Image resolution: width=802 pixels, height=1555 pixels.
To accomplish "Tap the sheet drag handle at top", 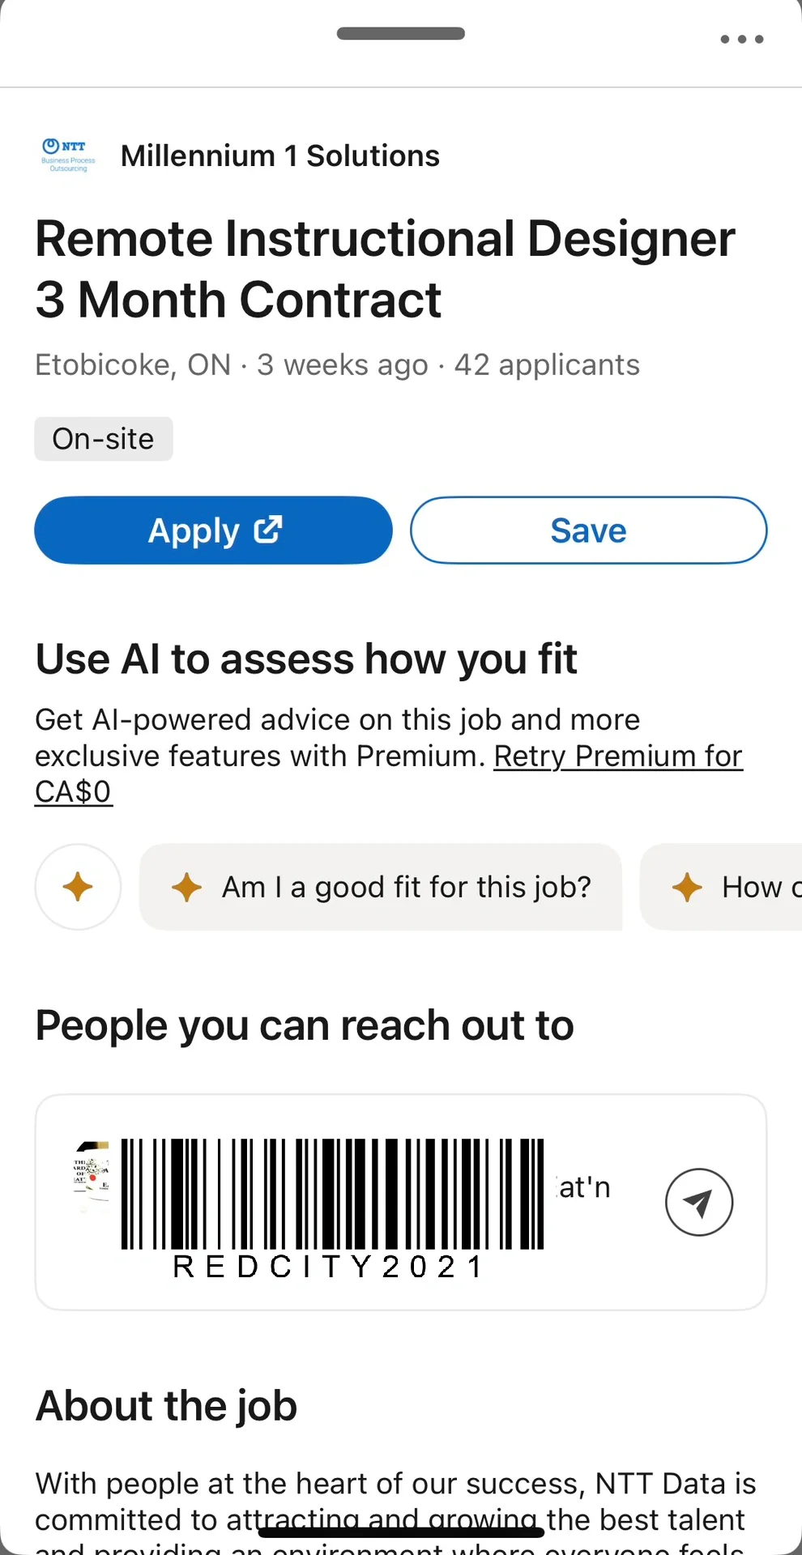I will (x=401, y=33).
